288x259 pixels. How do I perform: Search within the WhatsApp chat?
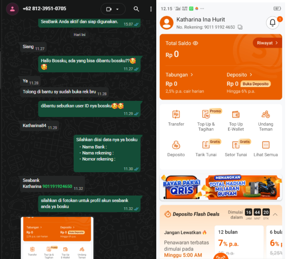tap(136, 9)
